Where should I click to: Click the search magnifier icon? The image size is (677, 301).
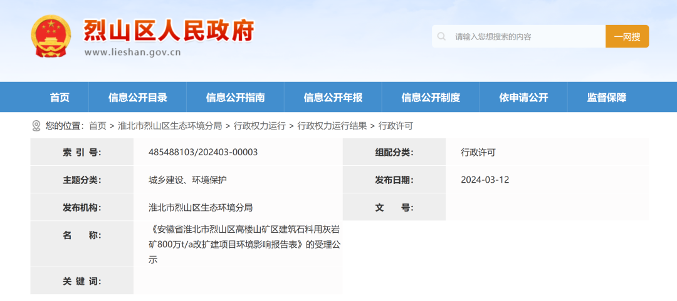[442, 37]
